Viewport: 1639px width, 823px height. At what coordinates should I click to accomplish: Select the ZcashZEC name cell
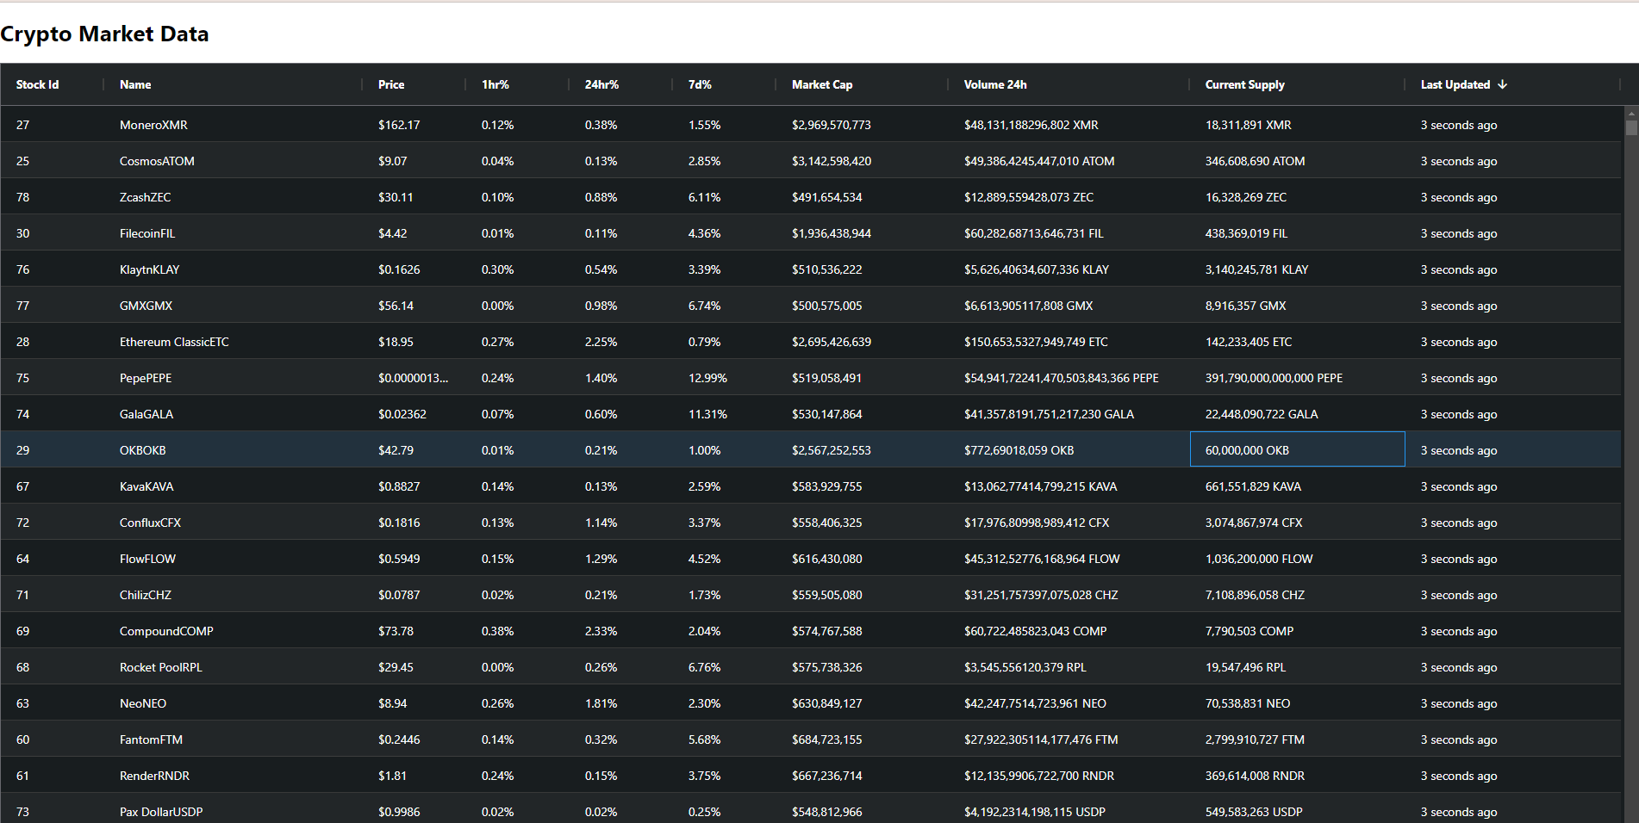click(234, 197)
